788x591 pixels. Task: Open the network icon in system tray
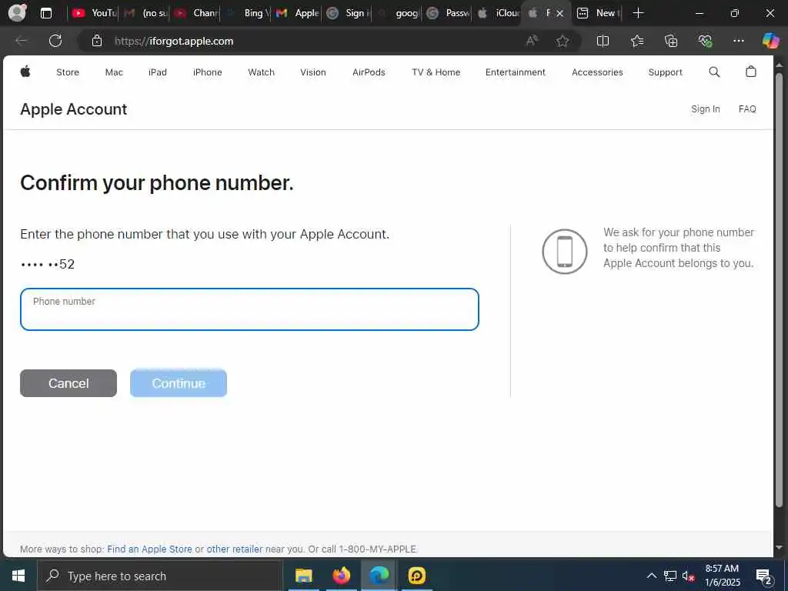pyautogui.click(x=670, y=576)
